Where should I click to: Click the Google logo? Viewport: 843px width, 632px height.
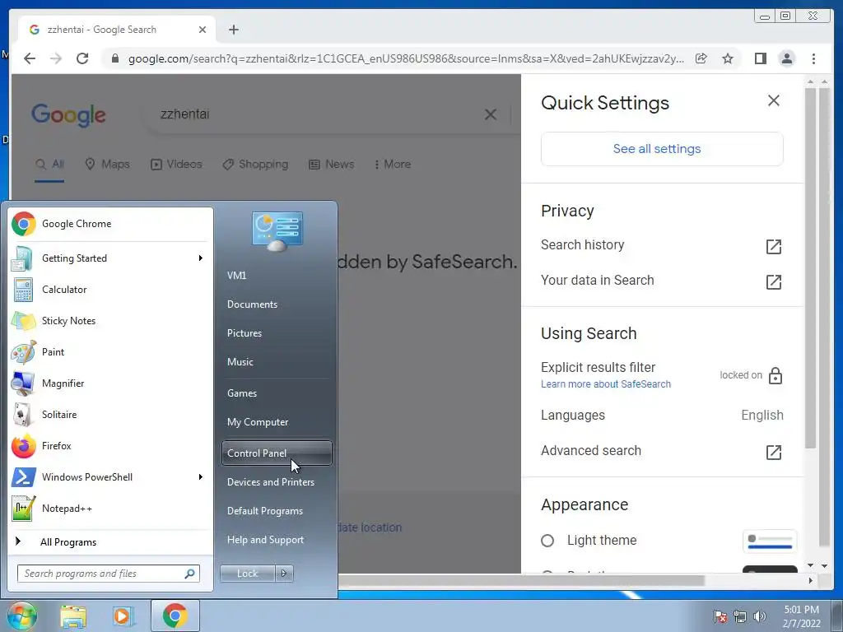[x=69, y=115]
